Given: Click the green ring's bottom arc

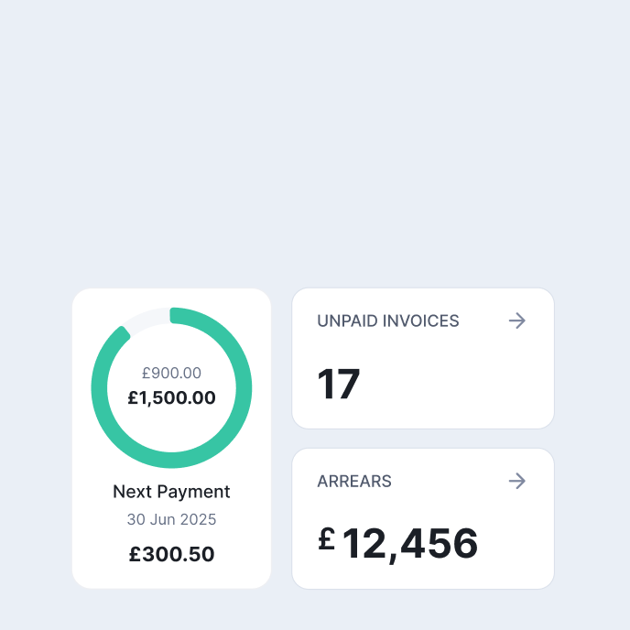Looking at the screenshot, I should (171, 460).
